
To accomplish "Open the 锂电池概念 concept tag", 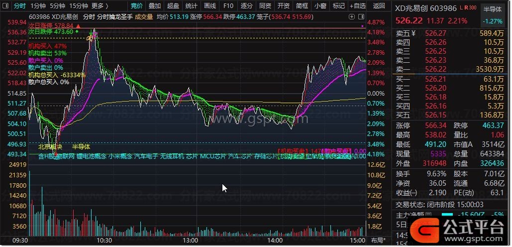I will [x=92, y=156].
